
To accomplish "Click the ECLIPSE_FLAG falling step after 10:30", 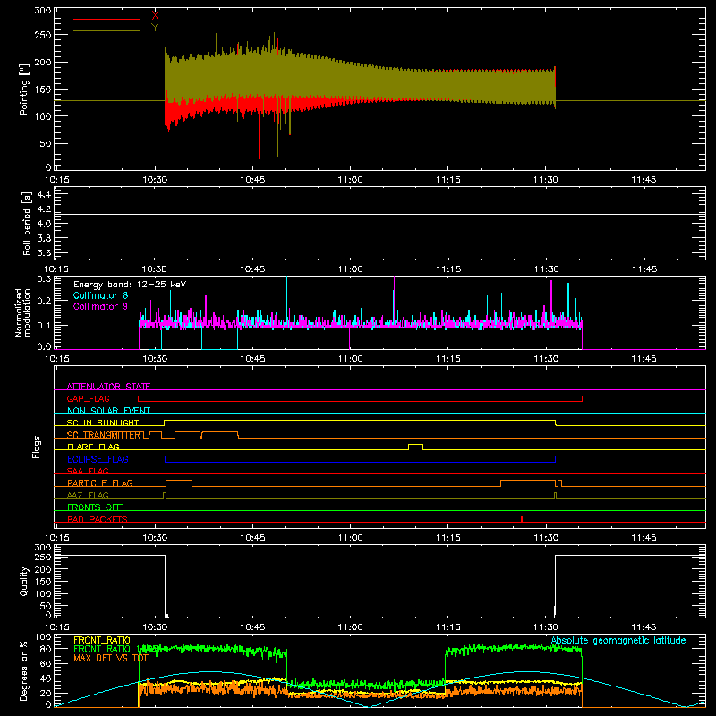I will pos(166,459).
